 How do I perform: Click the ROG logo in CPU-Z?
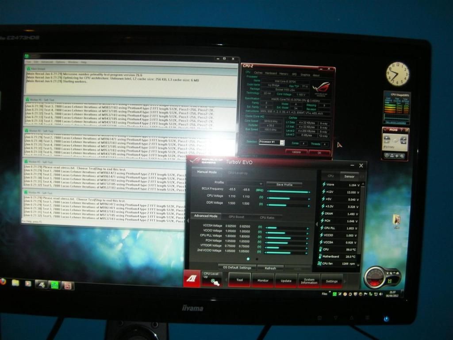click(x=321, y=88)
